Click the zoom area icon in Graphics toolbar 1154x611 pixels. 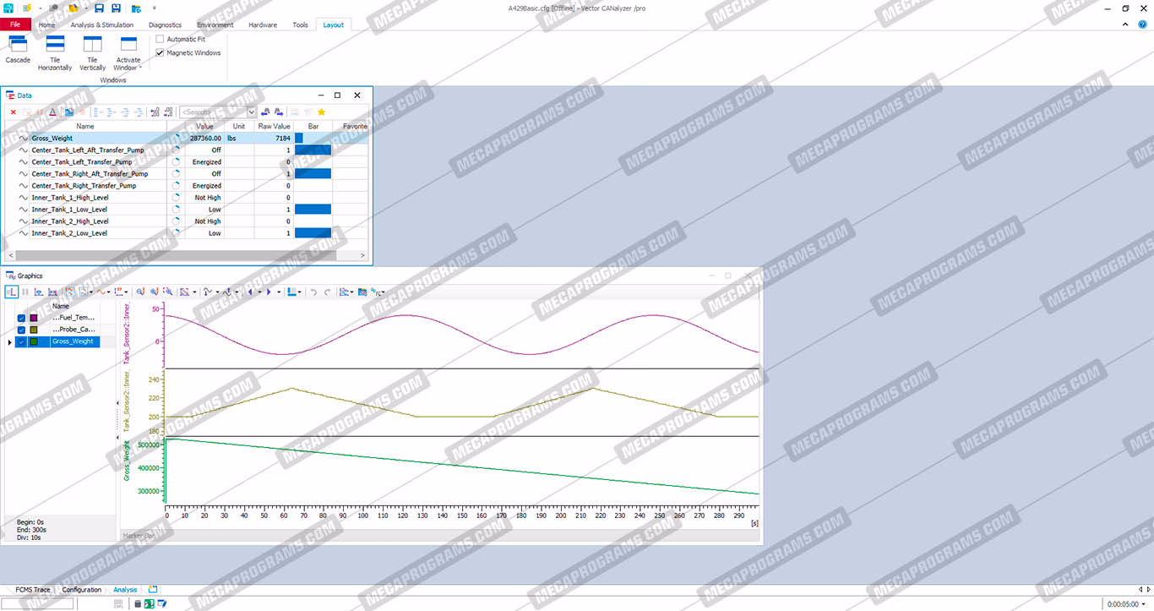tap(169, 292)
